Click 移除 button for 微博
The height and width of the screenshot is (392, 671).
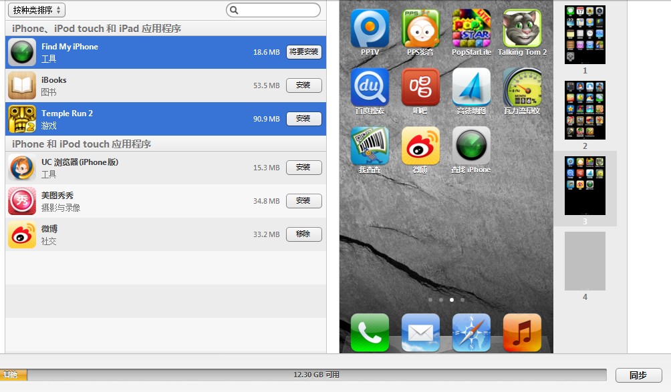point(303,234)
